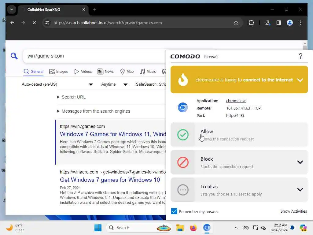Open chrome.exe application link
313x235 pixels.
(x=236, y=101)
